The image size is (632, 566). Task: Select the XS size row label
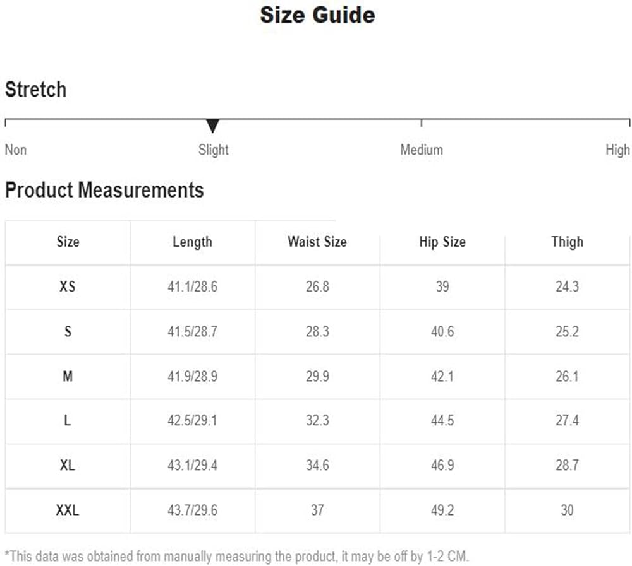click(68, 286)
